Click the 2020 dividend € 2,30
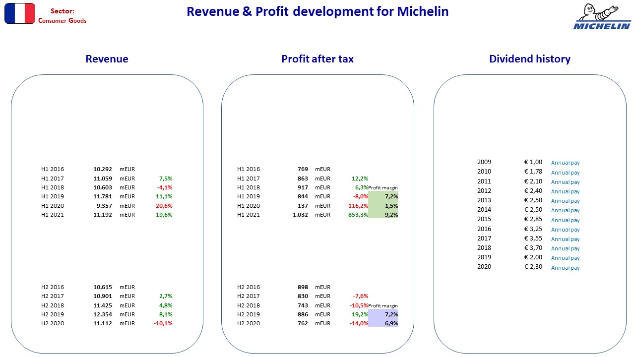Viewport: 635px width, 357px height. (533, 267)
